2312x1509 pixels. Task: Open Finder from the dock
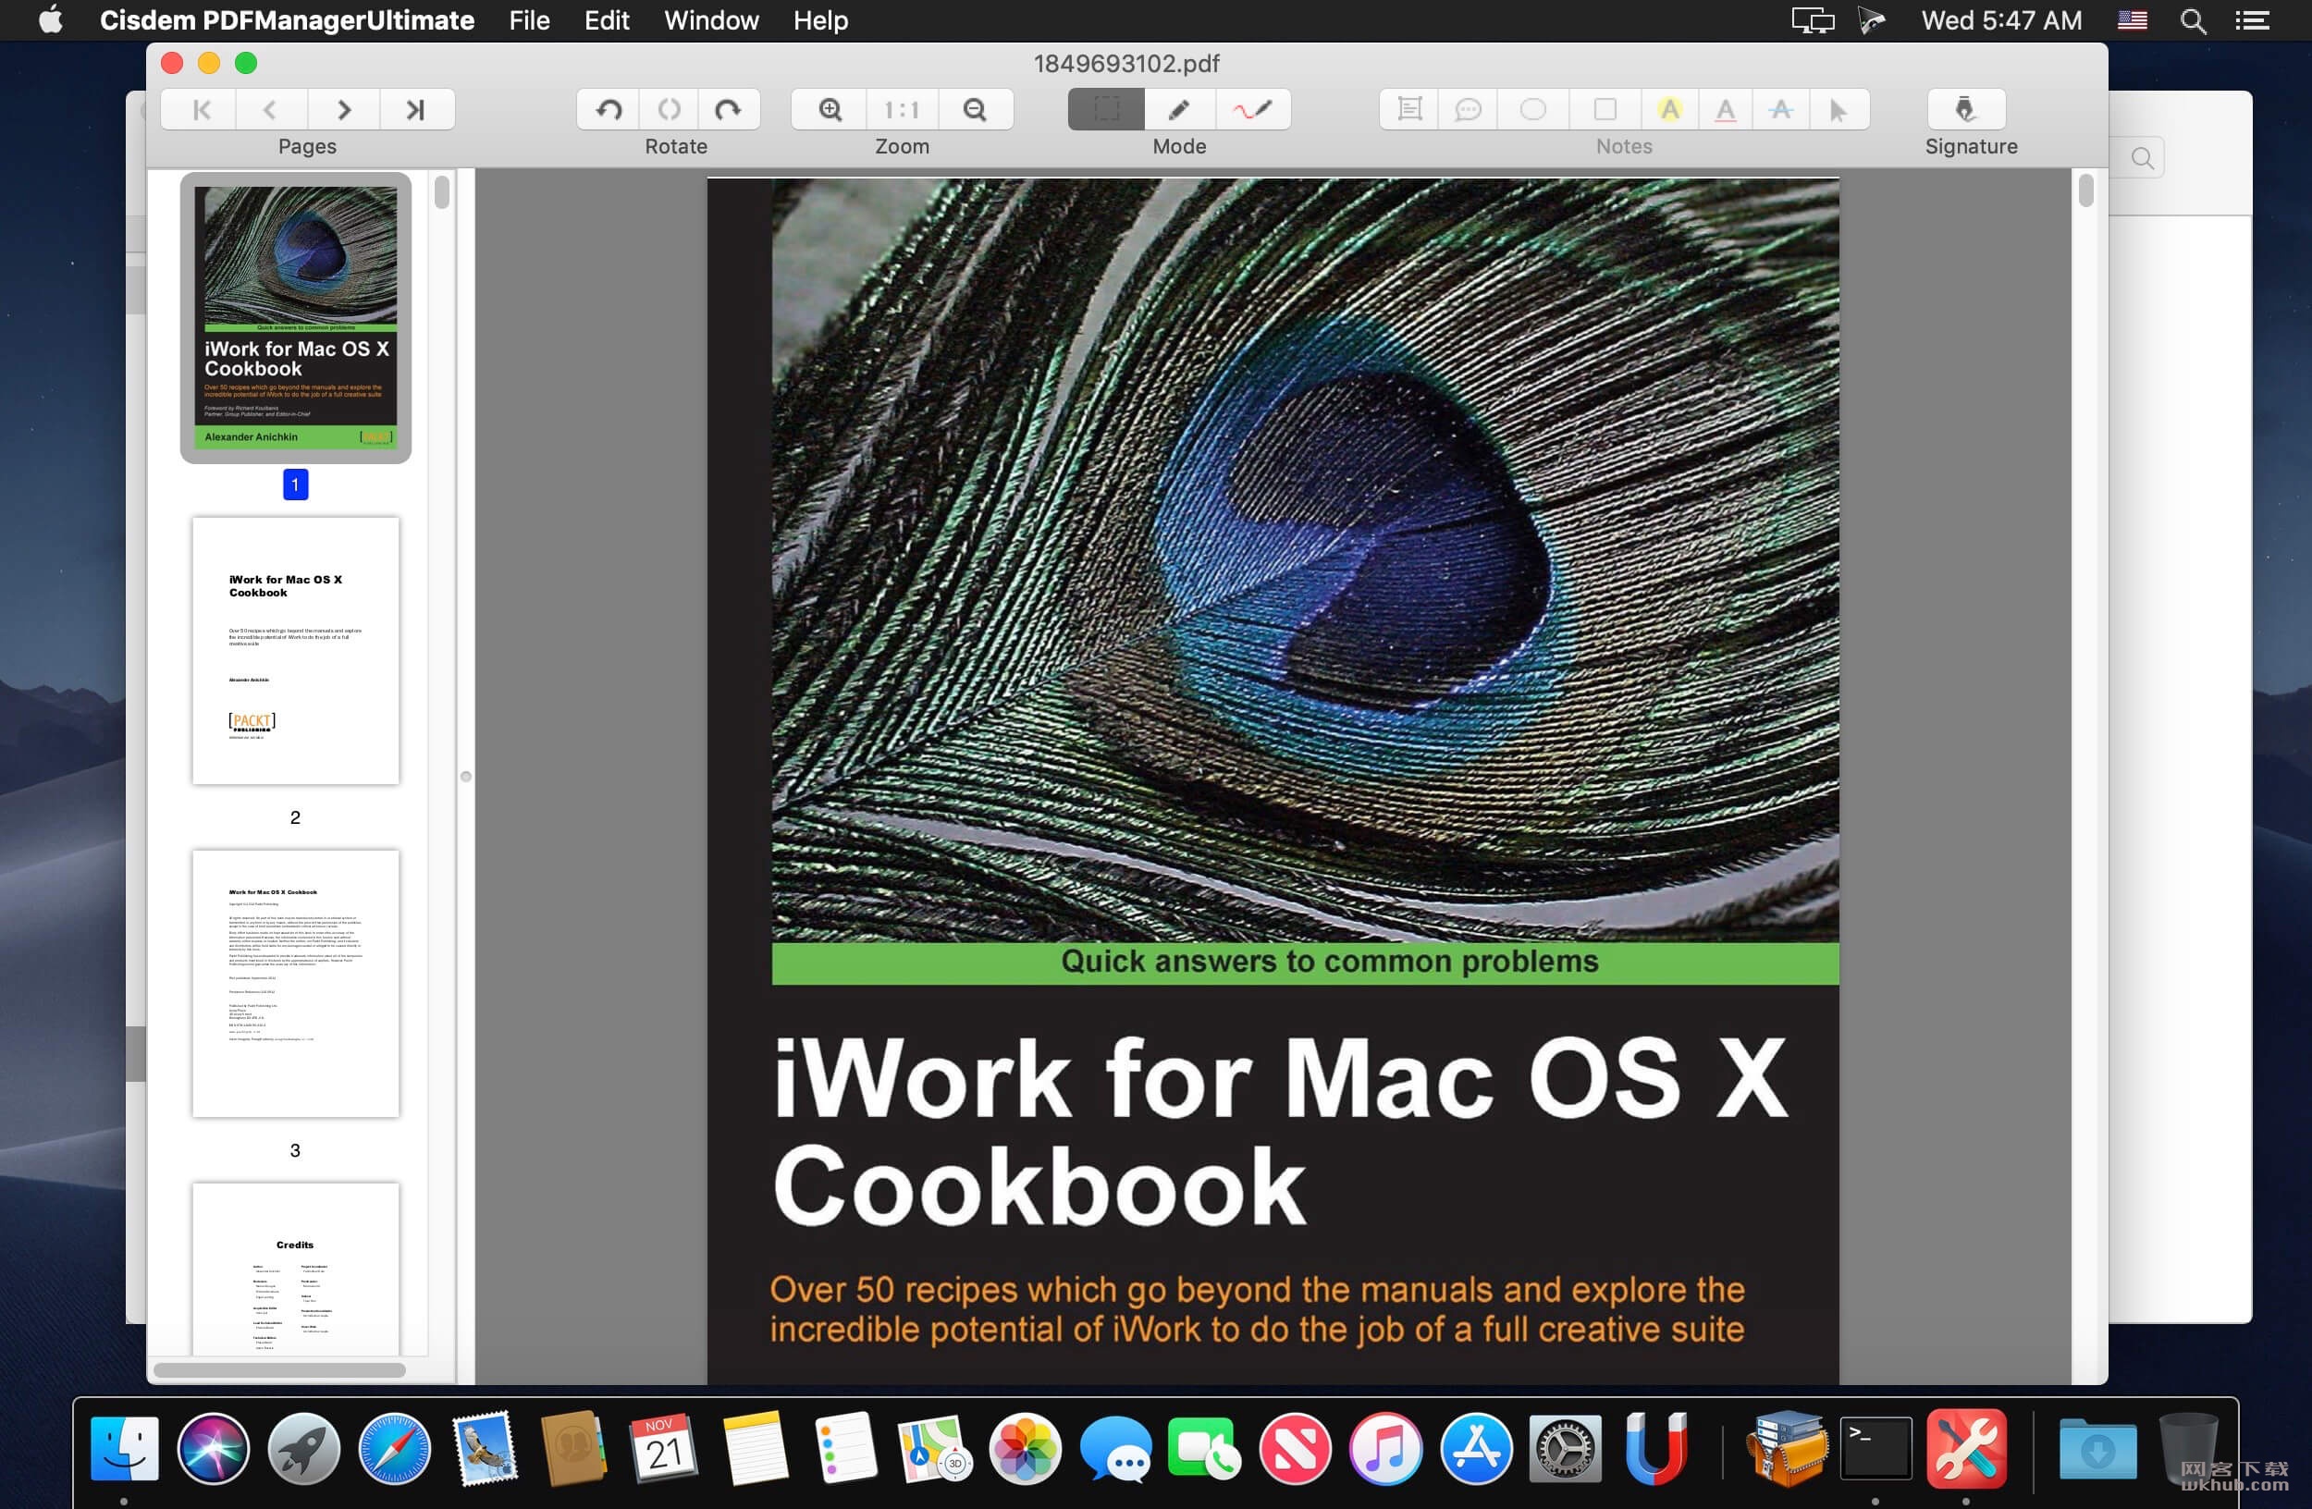124,1449
